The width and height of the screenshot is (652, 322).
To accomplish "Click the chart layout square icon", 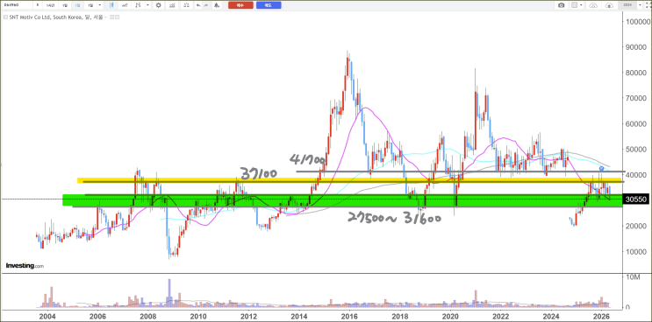I will click(x=574, y=5).
